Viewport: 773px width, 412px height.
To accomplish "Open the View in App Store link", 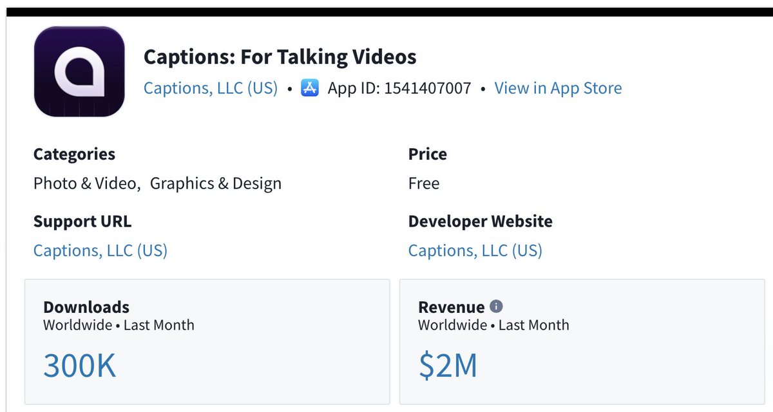I will 558,88.
